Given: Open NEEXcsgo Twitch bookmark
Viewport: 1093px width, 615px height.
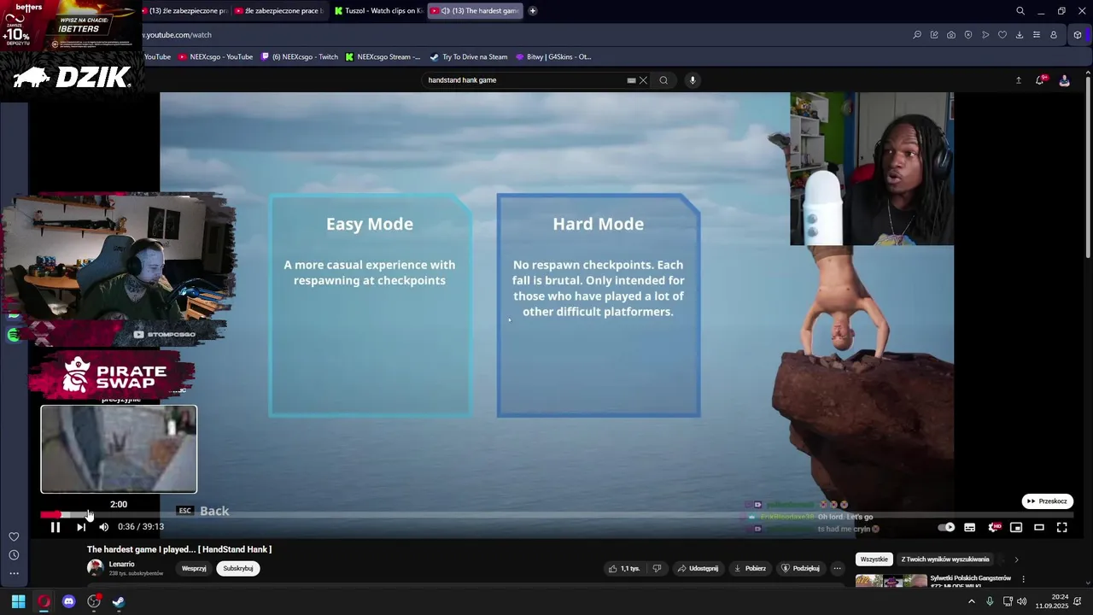Looking at the screenshot, I should (x=300, y=57).
